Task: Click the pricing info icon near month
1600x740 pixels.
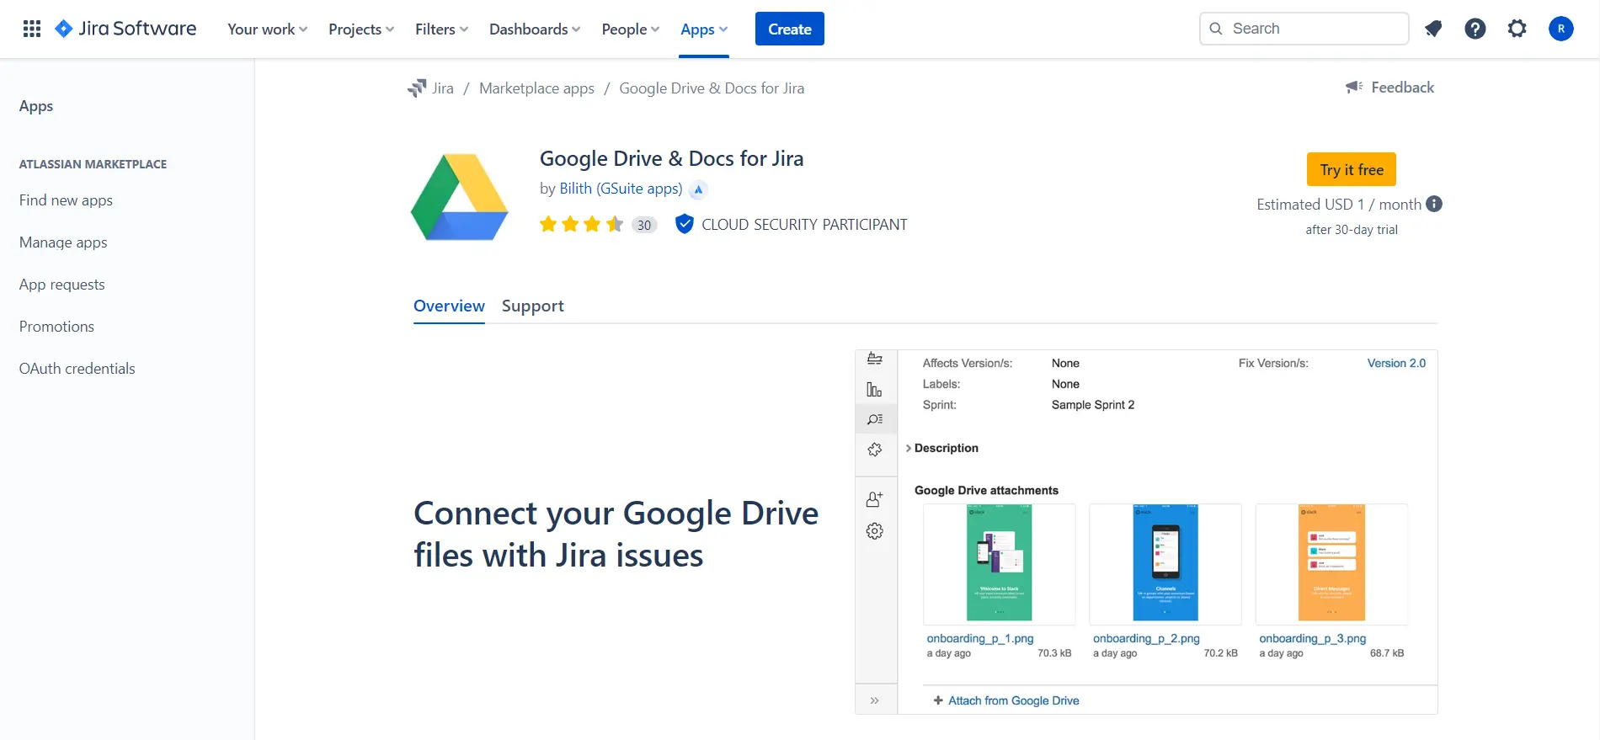Action: 1434,204
